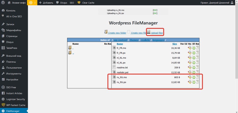Open user menu Привет, Дмитрий Дементий
Screen dimensions: 238x113
[x=217, y=3]
